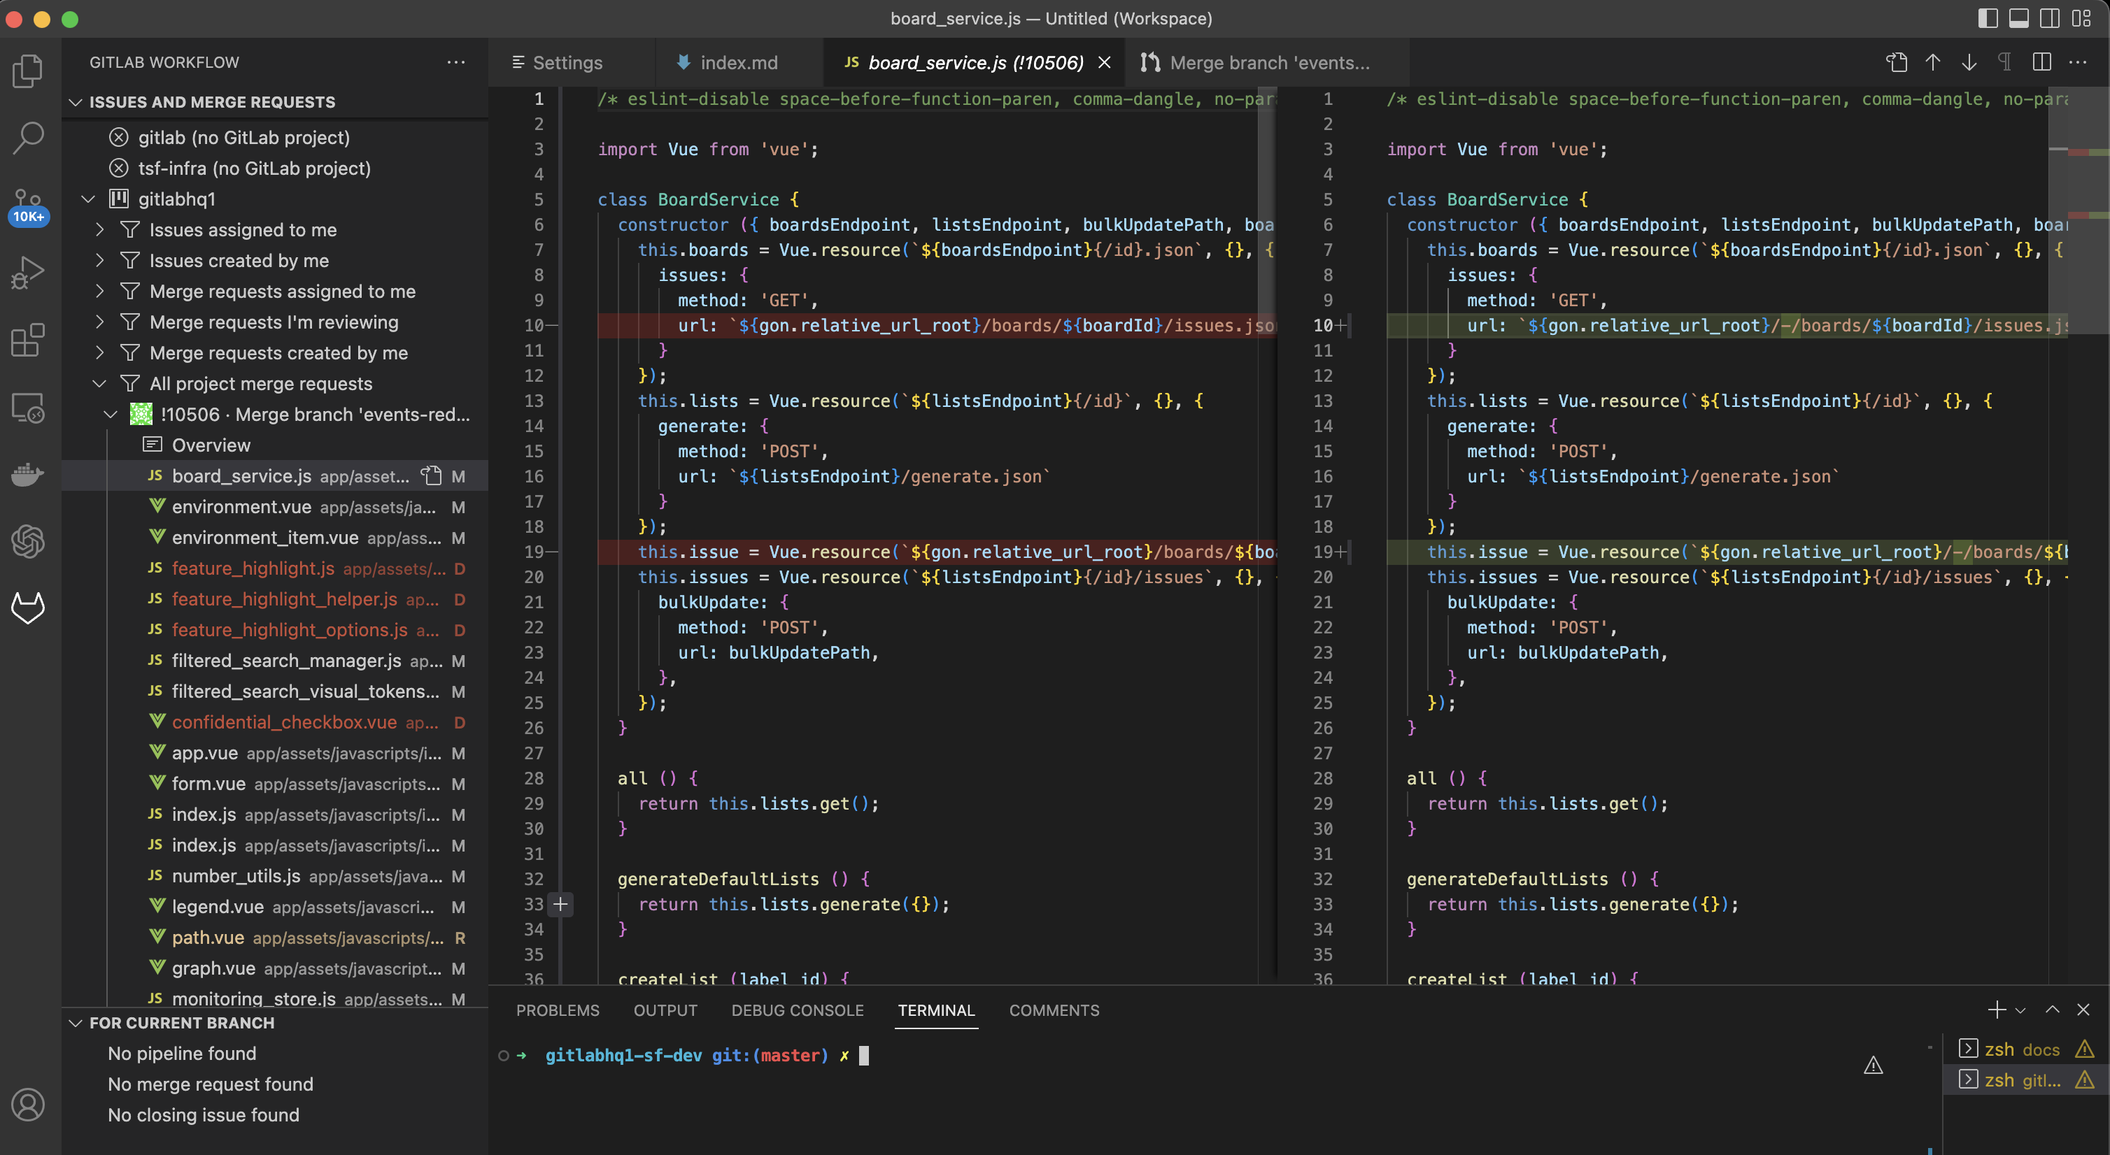Open the Extensions view
The height and width of the screenshot is (1155, 2110).
coord(29,340)
